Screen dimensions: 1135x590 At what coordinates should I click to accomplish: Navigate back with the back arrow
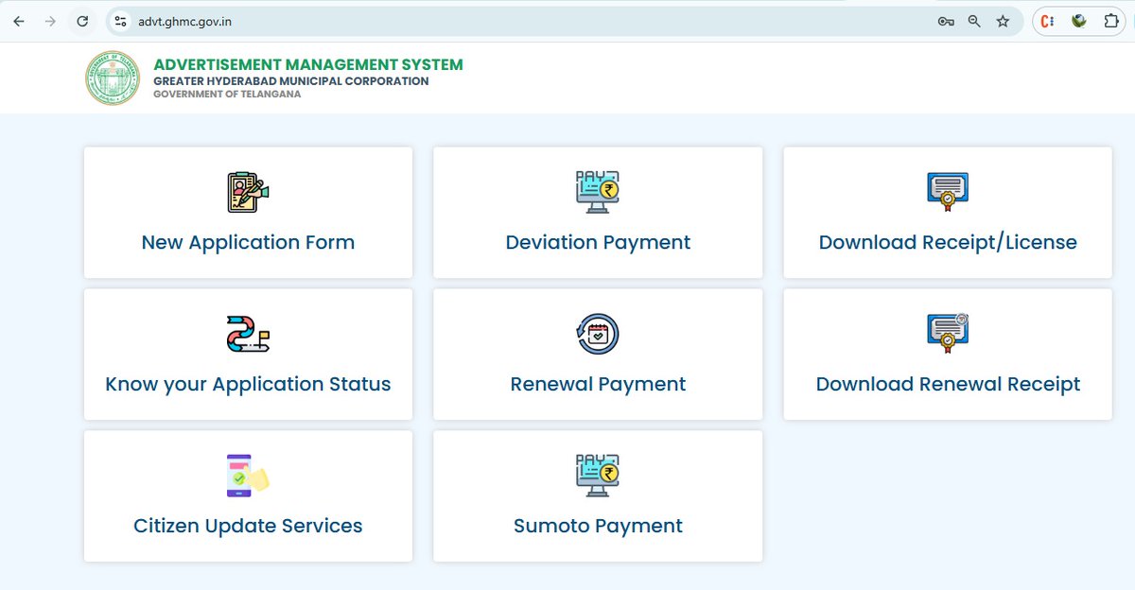pyautogui.click(x=18, y=21)
